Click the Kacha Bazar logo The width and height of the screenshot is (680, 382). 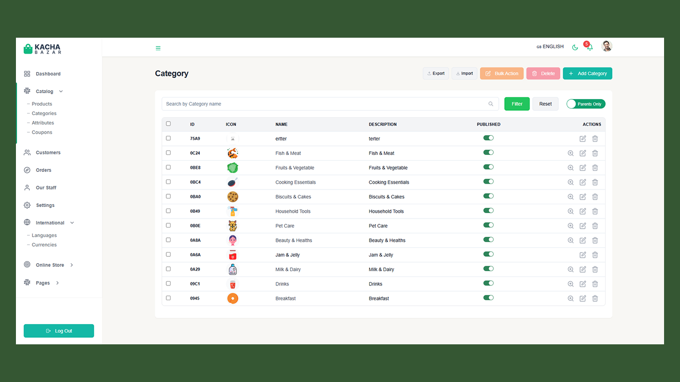[42, 49]
